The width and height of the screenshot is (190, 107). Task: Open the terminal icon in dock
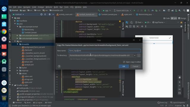click(x=4, y=47)
